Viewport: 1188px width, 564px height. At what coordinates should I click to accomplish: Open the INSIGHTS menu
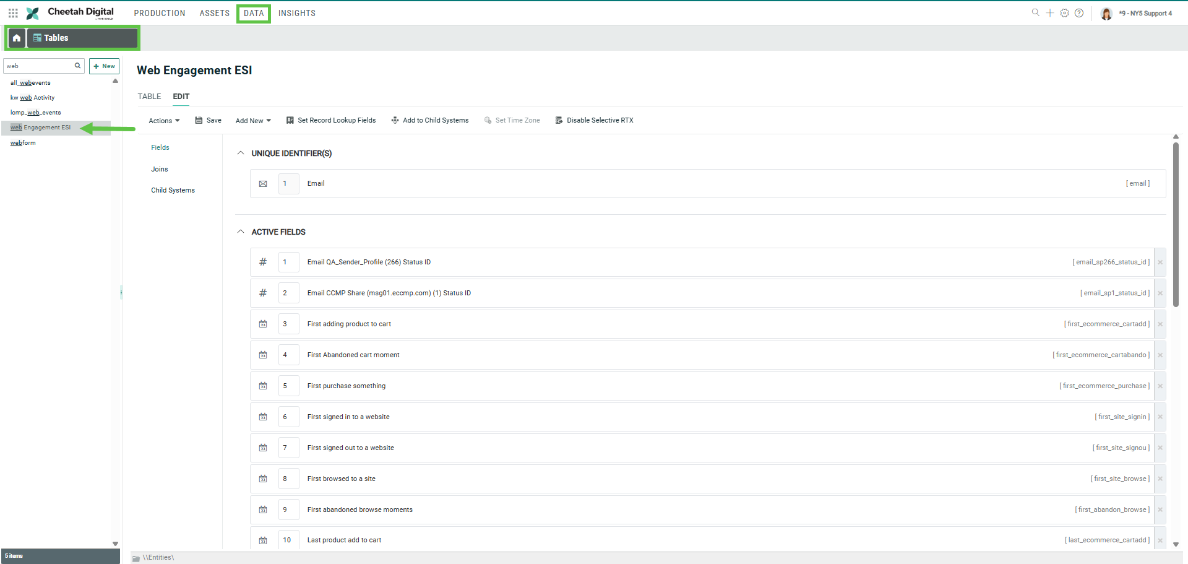(x=296, y=13)
